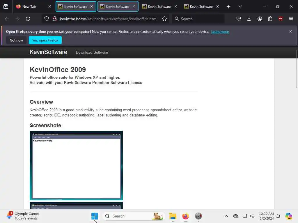Select the fourth Kevin Software tab
Image resolution: width=298 pixels, height=223 pixels.
pyautogui.click(x=201, y=6)
